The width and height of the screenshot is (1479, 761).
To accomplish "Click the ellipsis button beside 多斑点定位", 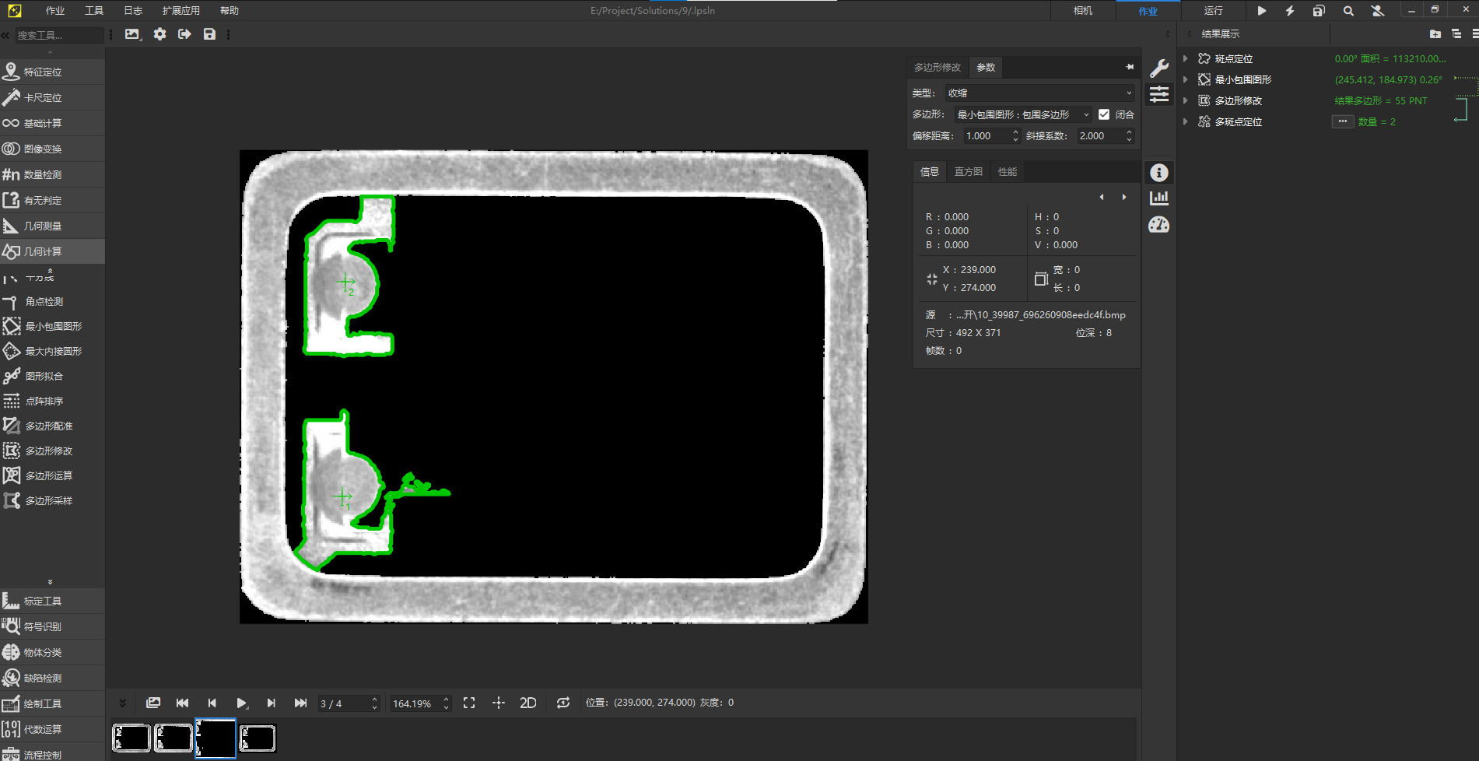I will (1342, 121).
